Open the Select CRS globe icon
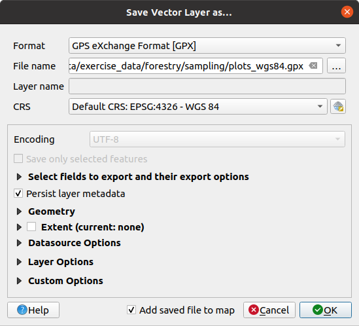359x326 pixels. (338, 107)
